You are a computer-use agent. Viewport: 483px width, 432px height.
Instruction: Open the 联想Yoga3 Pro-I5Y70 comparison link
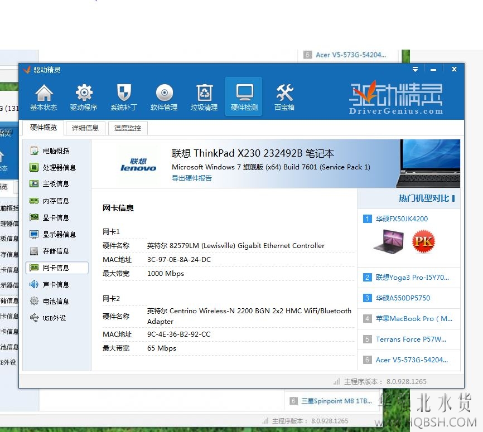point(412,278)
